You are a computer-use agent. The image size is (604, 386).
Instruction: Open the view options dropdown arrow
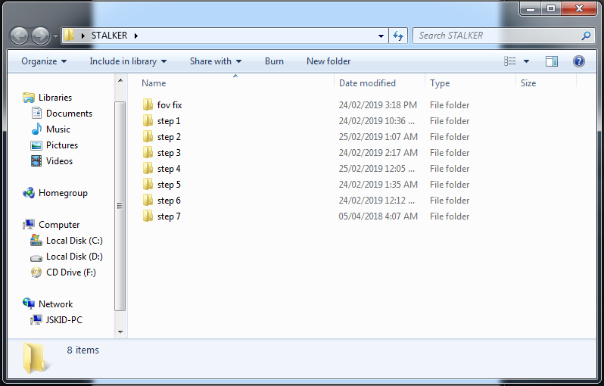[526, 61]
